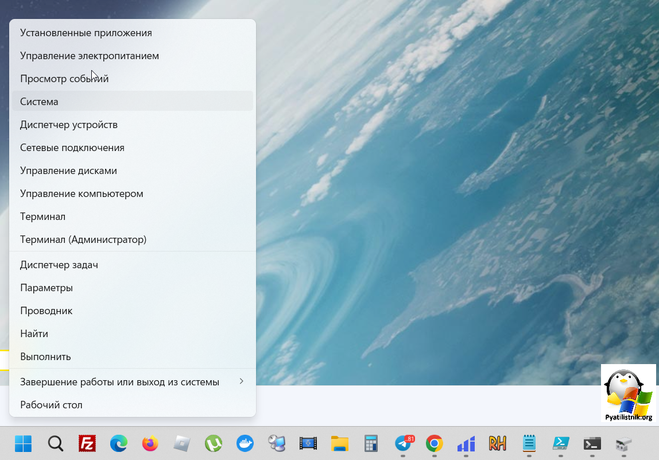Open 'Установленные приложения' menu item
This screenshot has height=460, width=659.
click(133, 33)
